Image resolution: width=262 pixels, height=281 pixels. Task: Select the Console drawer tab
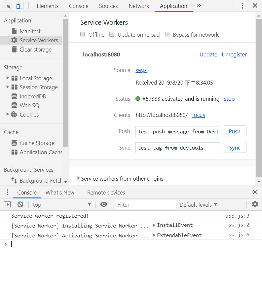27,193
